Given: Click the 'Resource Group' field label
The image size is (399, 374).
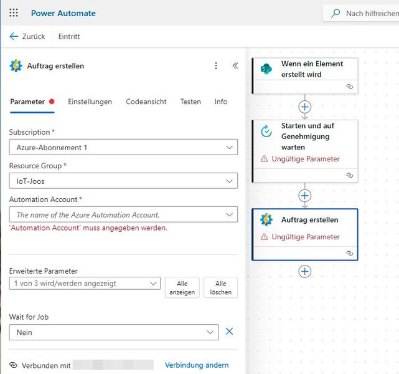Looking at the screenshot, I should [x=35, y=166].
